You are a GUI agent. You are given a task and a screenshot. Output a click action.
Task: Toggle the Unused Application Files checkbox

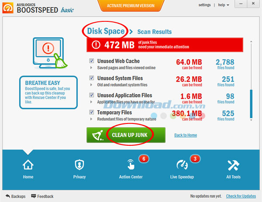point(92,95)
